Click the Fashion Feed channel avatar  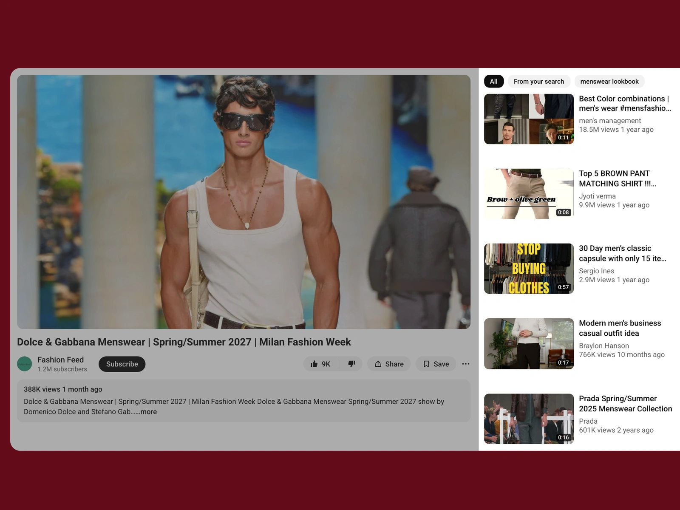(x=25, y=364)
